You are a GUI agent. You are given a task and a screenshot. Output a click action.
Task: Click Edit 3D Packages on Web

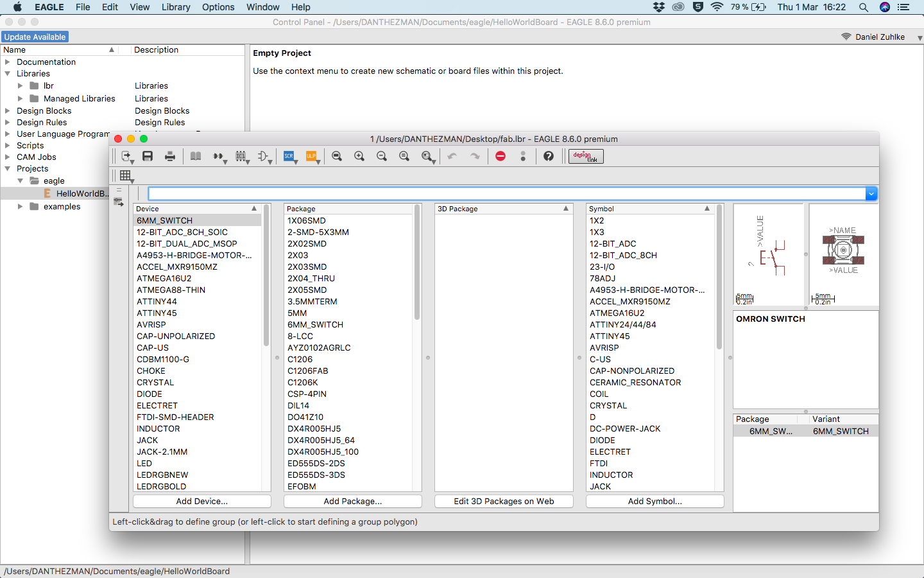click(504, 501)
